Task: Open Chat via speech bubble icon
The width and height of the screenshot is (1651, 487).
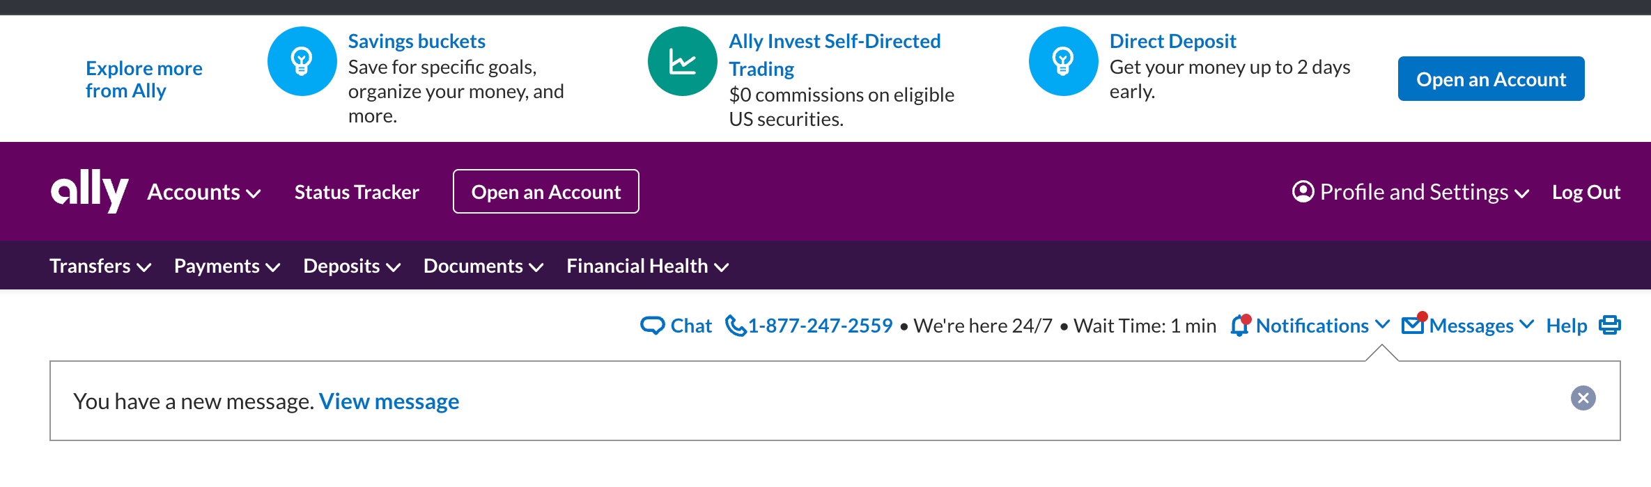Action: click(x=653, y=326)
